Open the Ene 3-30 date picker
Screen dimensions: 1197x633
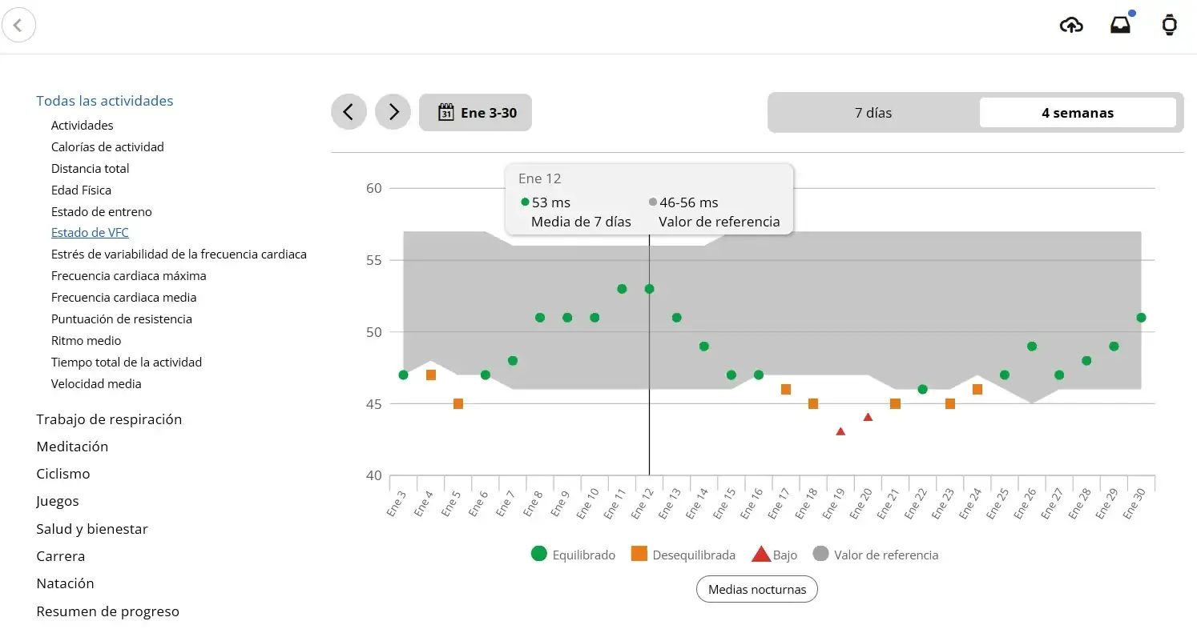pos(476,113)
